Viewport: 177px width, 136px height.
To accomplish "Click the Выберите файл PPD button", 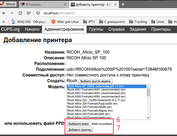I will [79, 124].
